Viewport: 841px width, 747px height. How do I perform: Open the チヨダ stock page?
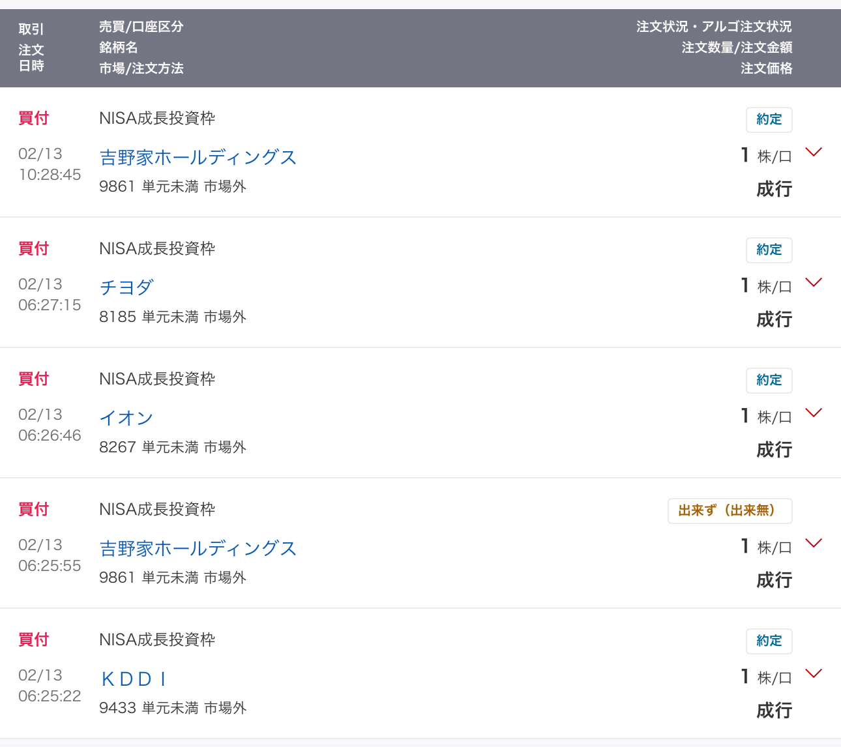(126, 287)
